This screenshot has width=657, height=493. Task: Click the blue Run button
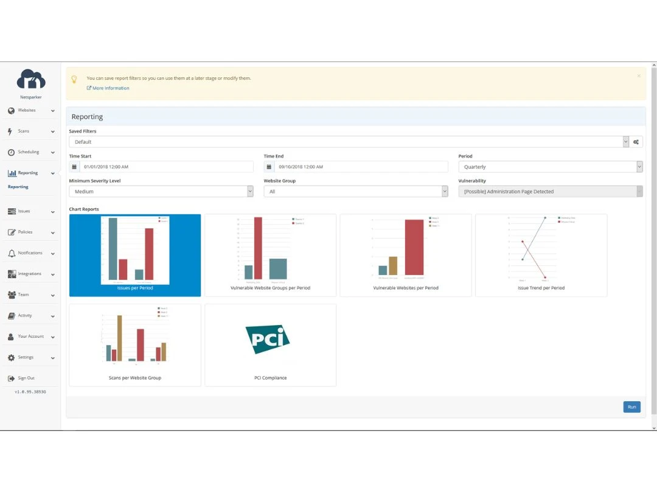click(x=632, y=407)
